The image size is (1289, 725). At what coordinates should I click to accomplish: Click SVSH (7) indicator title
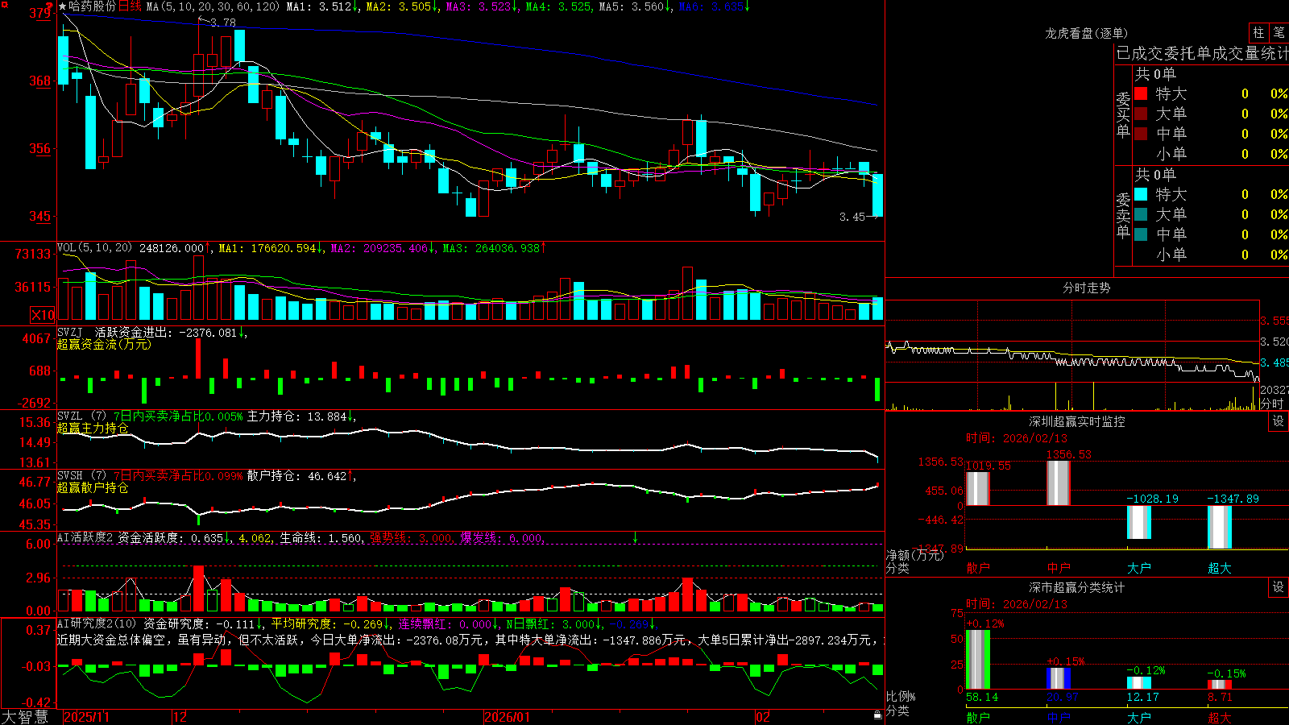(x=81, y=476)
